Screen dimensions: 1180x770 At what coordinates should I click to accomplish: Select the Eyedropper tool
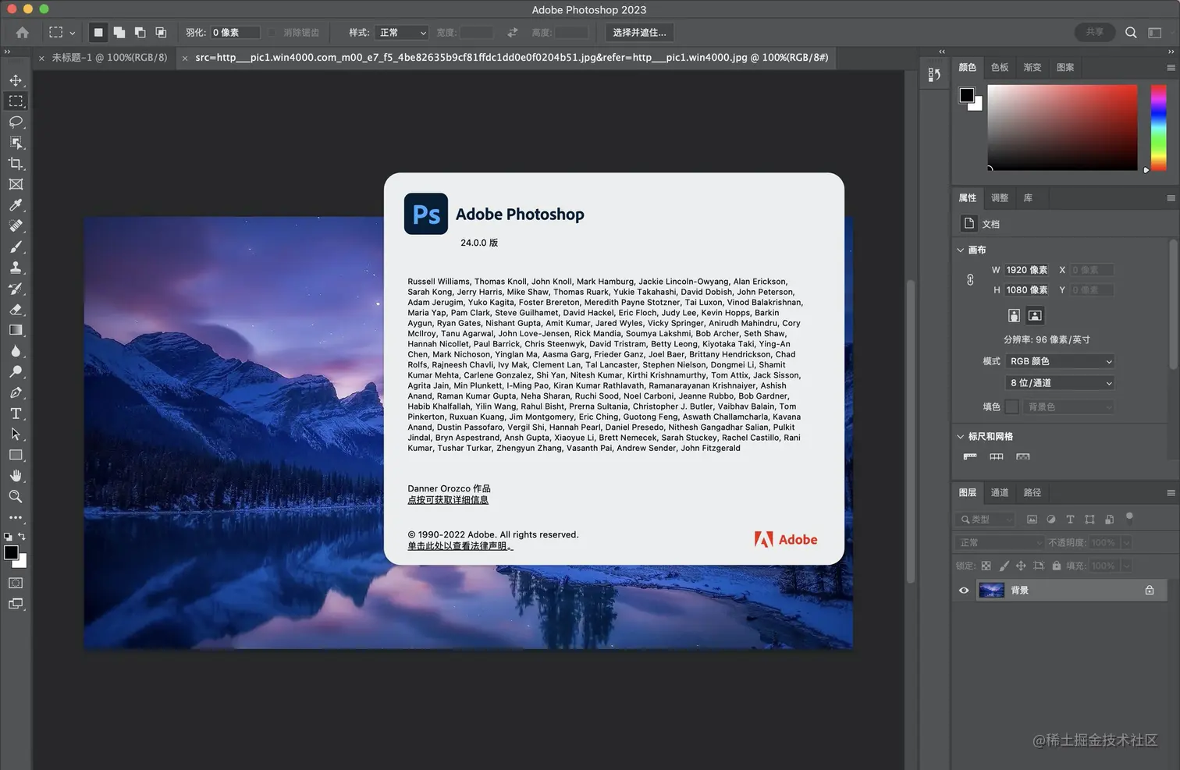16,205
